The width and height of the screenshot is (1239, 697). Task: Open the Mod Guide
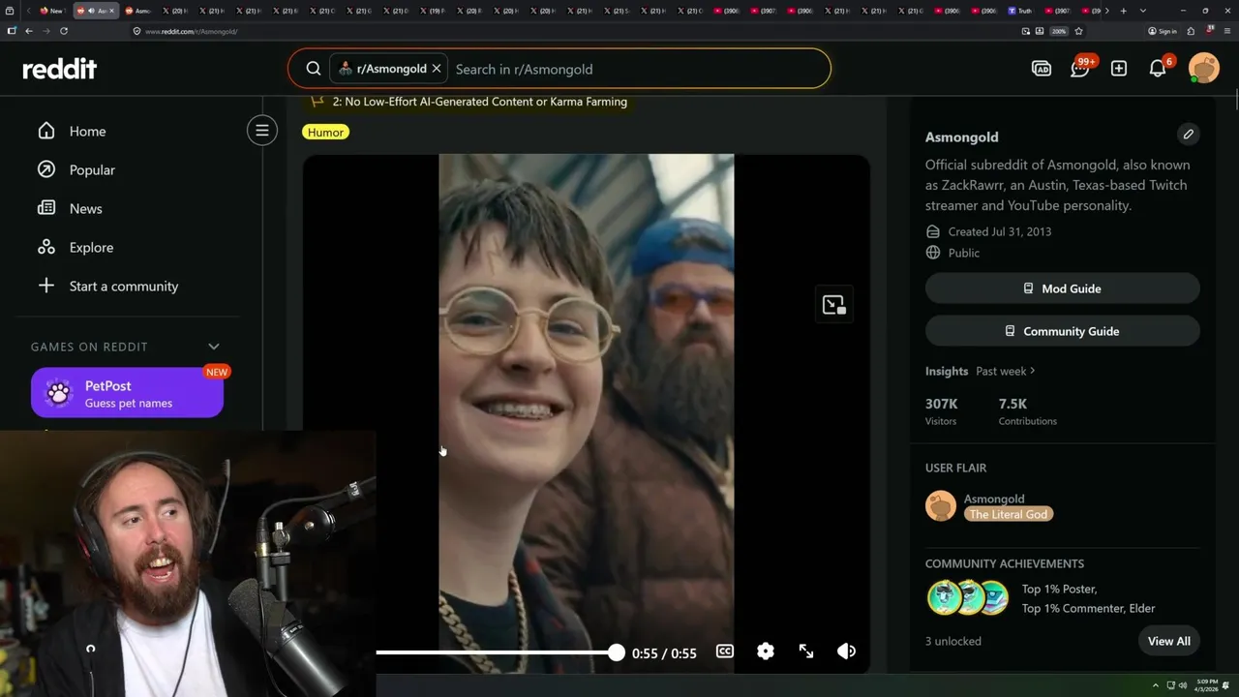pyautogui.click(x=1062, y=288)
